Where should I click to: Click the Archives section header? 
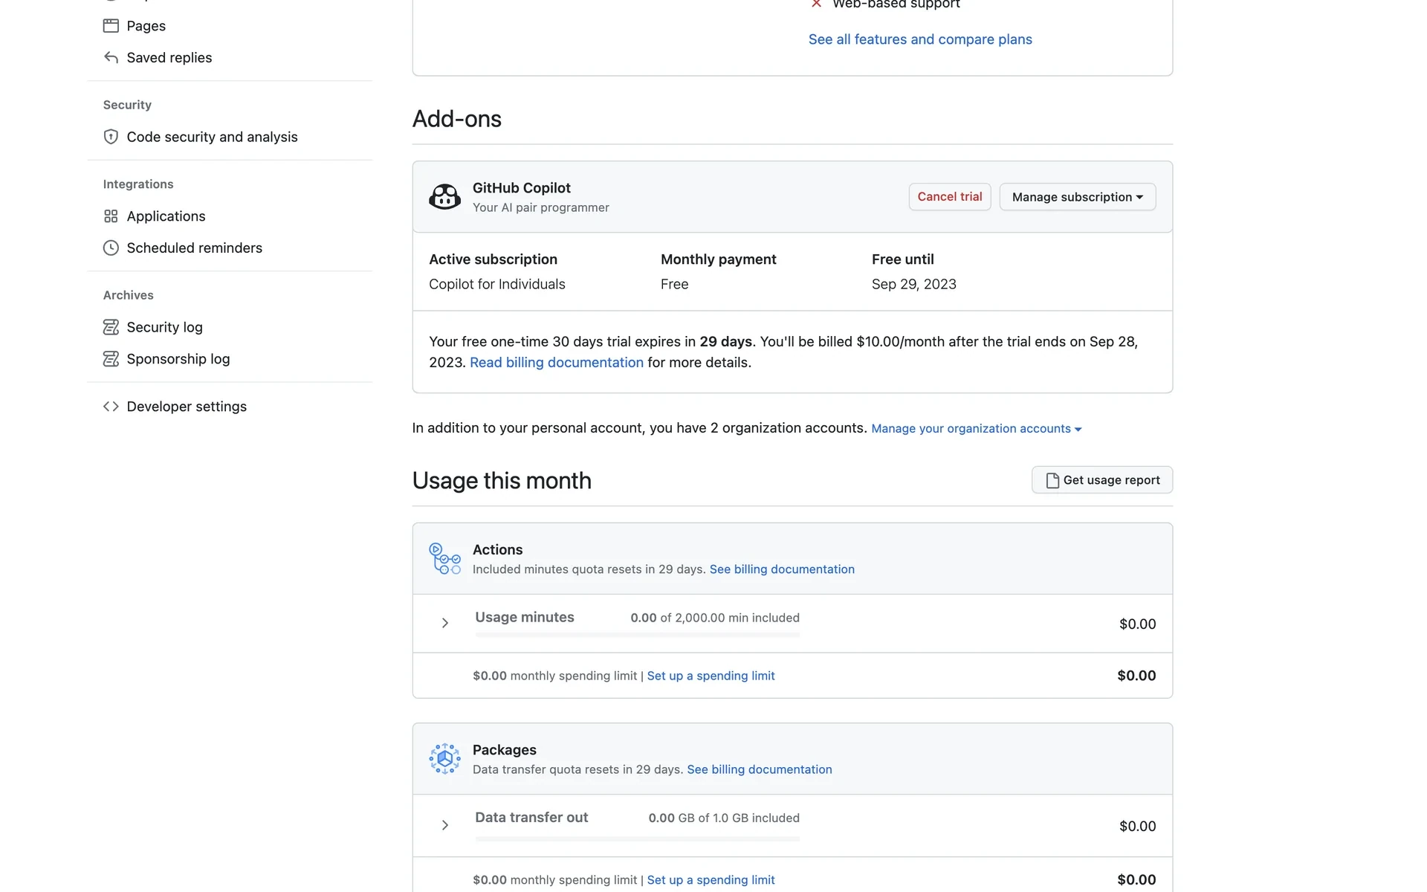point(128,295)
